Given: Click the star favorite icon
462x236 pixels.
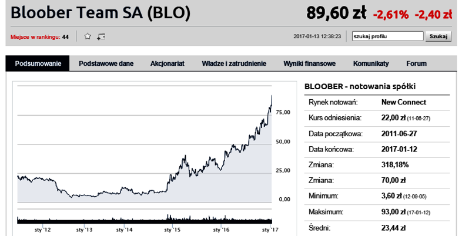Looking at the screenshot, I should pyautogui.click(x=88, y=36).
